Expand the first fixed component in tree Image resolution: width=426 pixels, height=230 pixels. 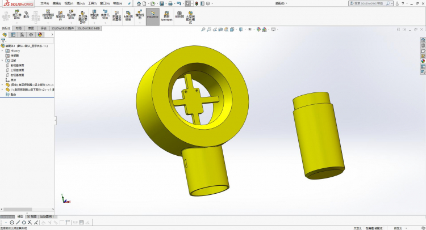2,85
